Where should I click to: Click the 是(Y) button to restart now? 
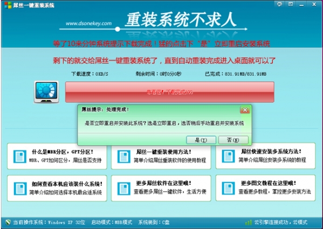point(201,140)
